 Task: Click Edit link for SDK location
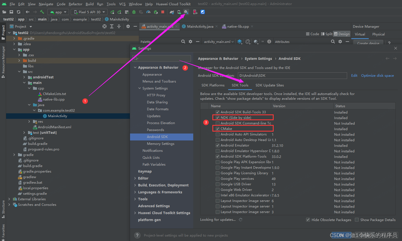coord(354,75)
